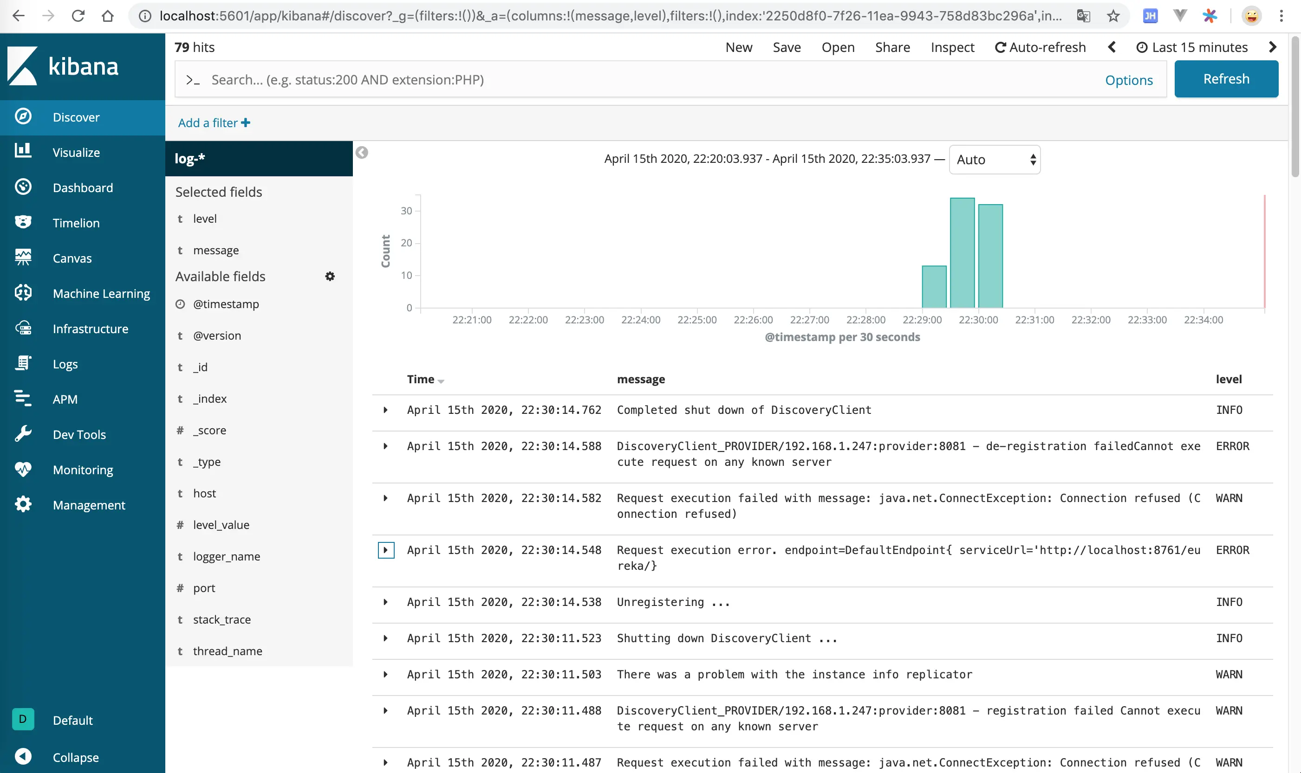
Task: Click the browser back arrow
Action: 19,16
